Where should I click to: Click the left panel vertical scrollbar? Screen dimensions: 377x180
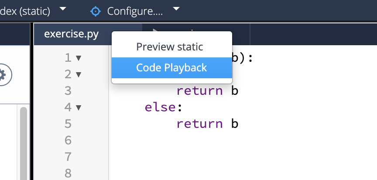pos(23,139)
